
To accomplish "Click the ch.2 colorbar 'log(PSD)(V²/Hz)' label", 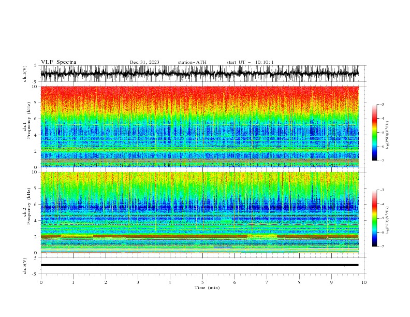I will (388, 220).
